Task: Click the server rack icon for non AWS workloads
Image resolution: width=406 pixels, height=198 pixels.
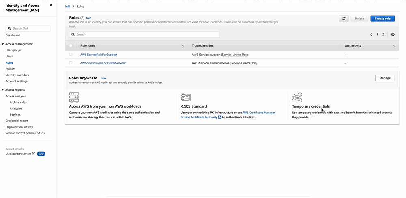Action: (74, 98)
